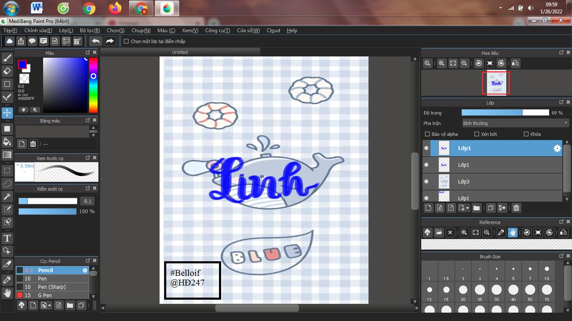Screen dimensions: 572x321
Task: Click the blue foreground color swatch
Action: pos(22,65)
